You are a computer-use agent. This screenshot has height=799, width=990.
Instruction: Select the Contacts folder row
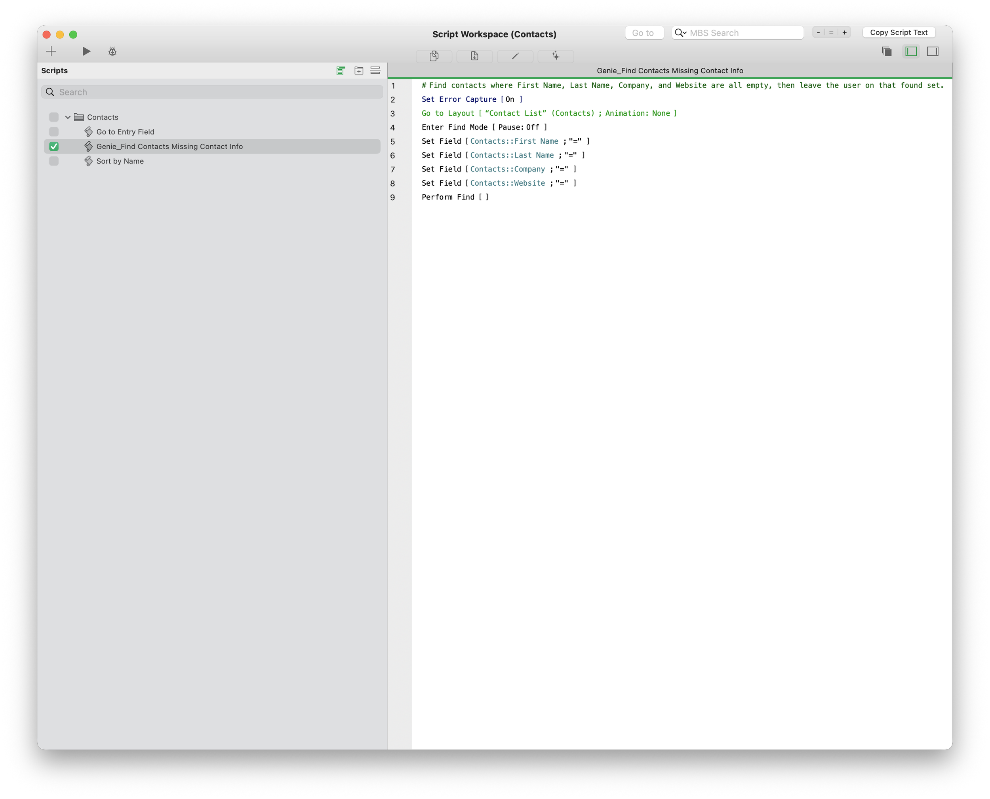(x=212, y=117)
